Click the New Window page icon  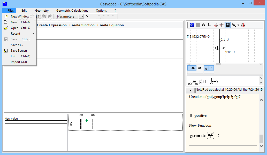6,16
